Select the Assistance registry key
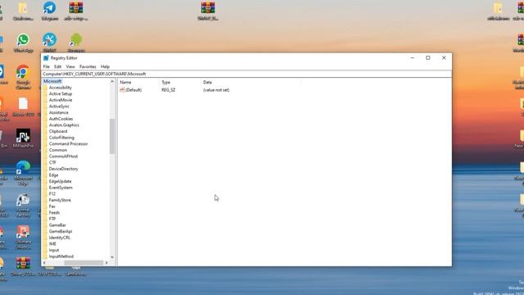 [x=58, y=113]
